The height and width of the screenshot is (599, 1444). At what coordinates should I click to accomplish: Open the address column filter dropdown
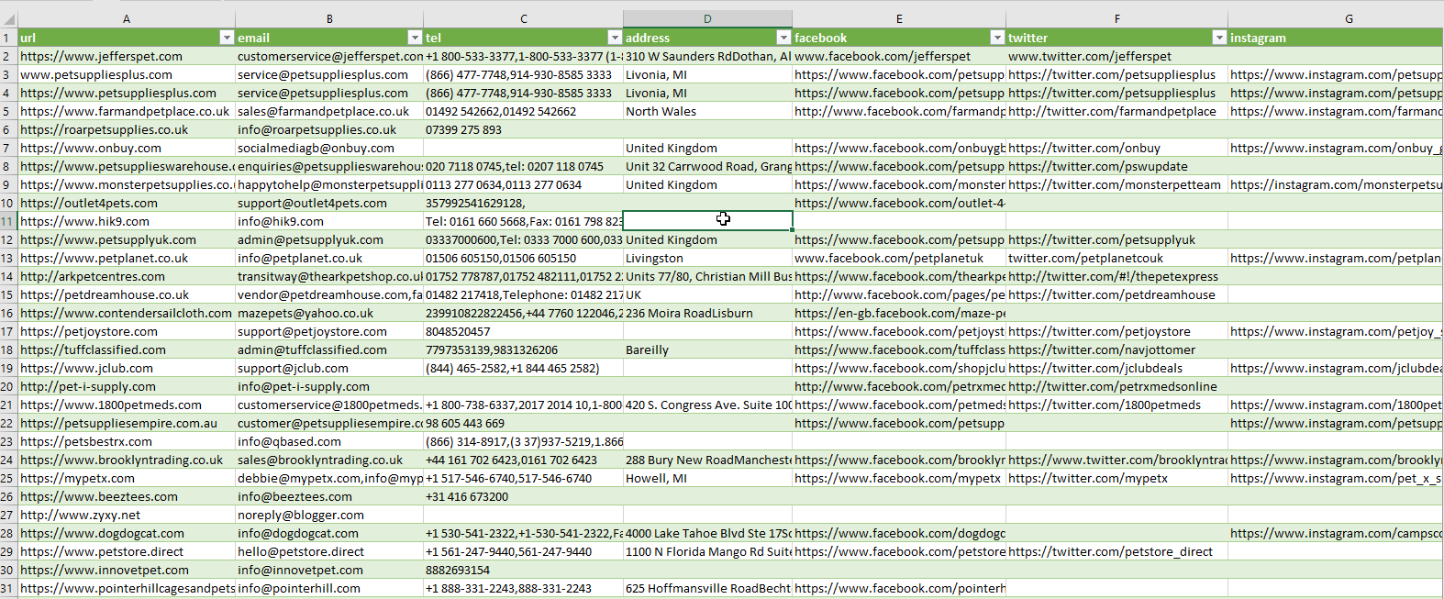click(x=783, y=38)
